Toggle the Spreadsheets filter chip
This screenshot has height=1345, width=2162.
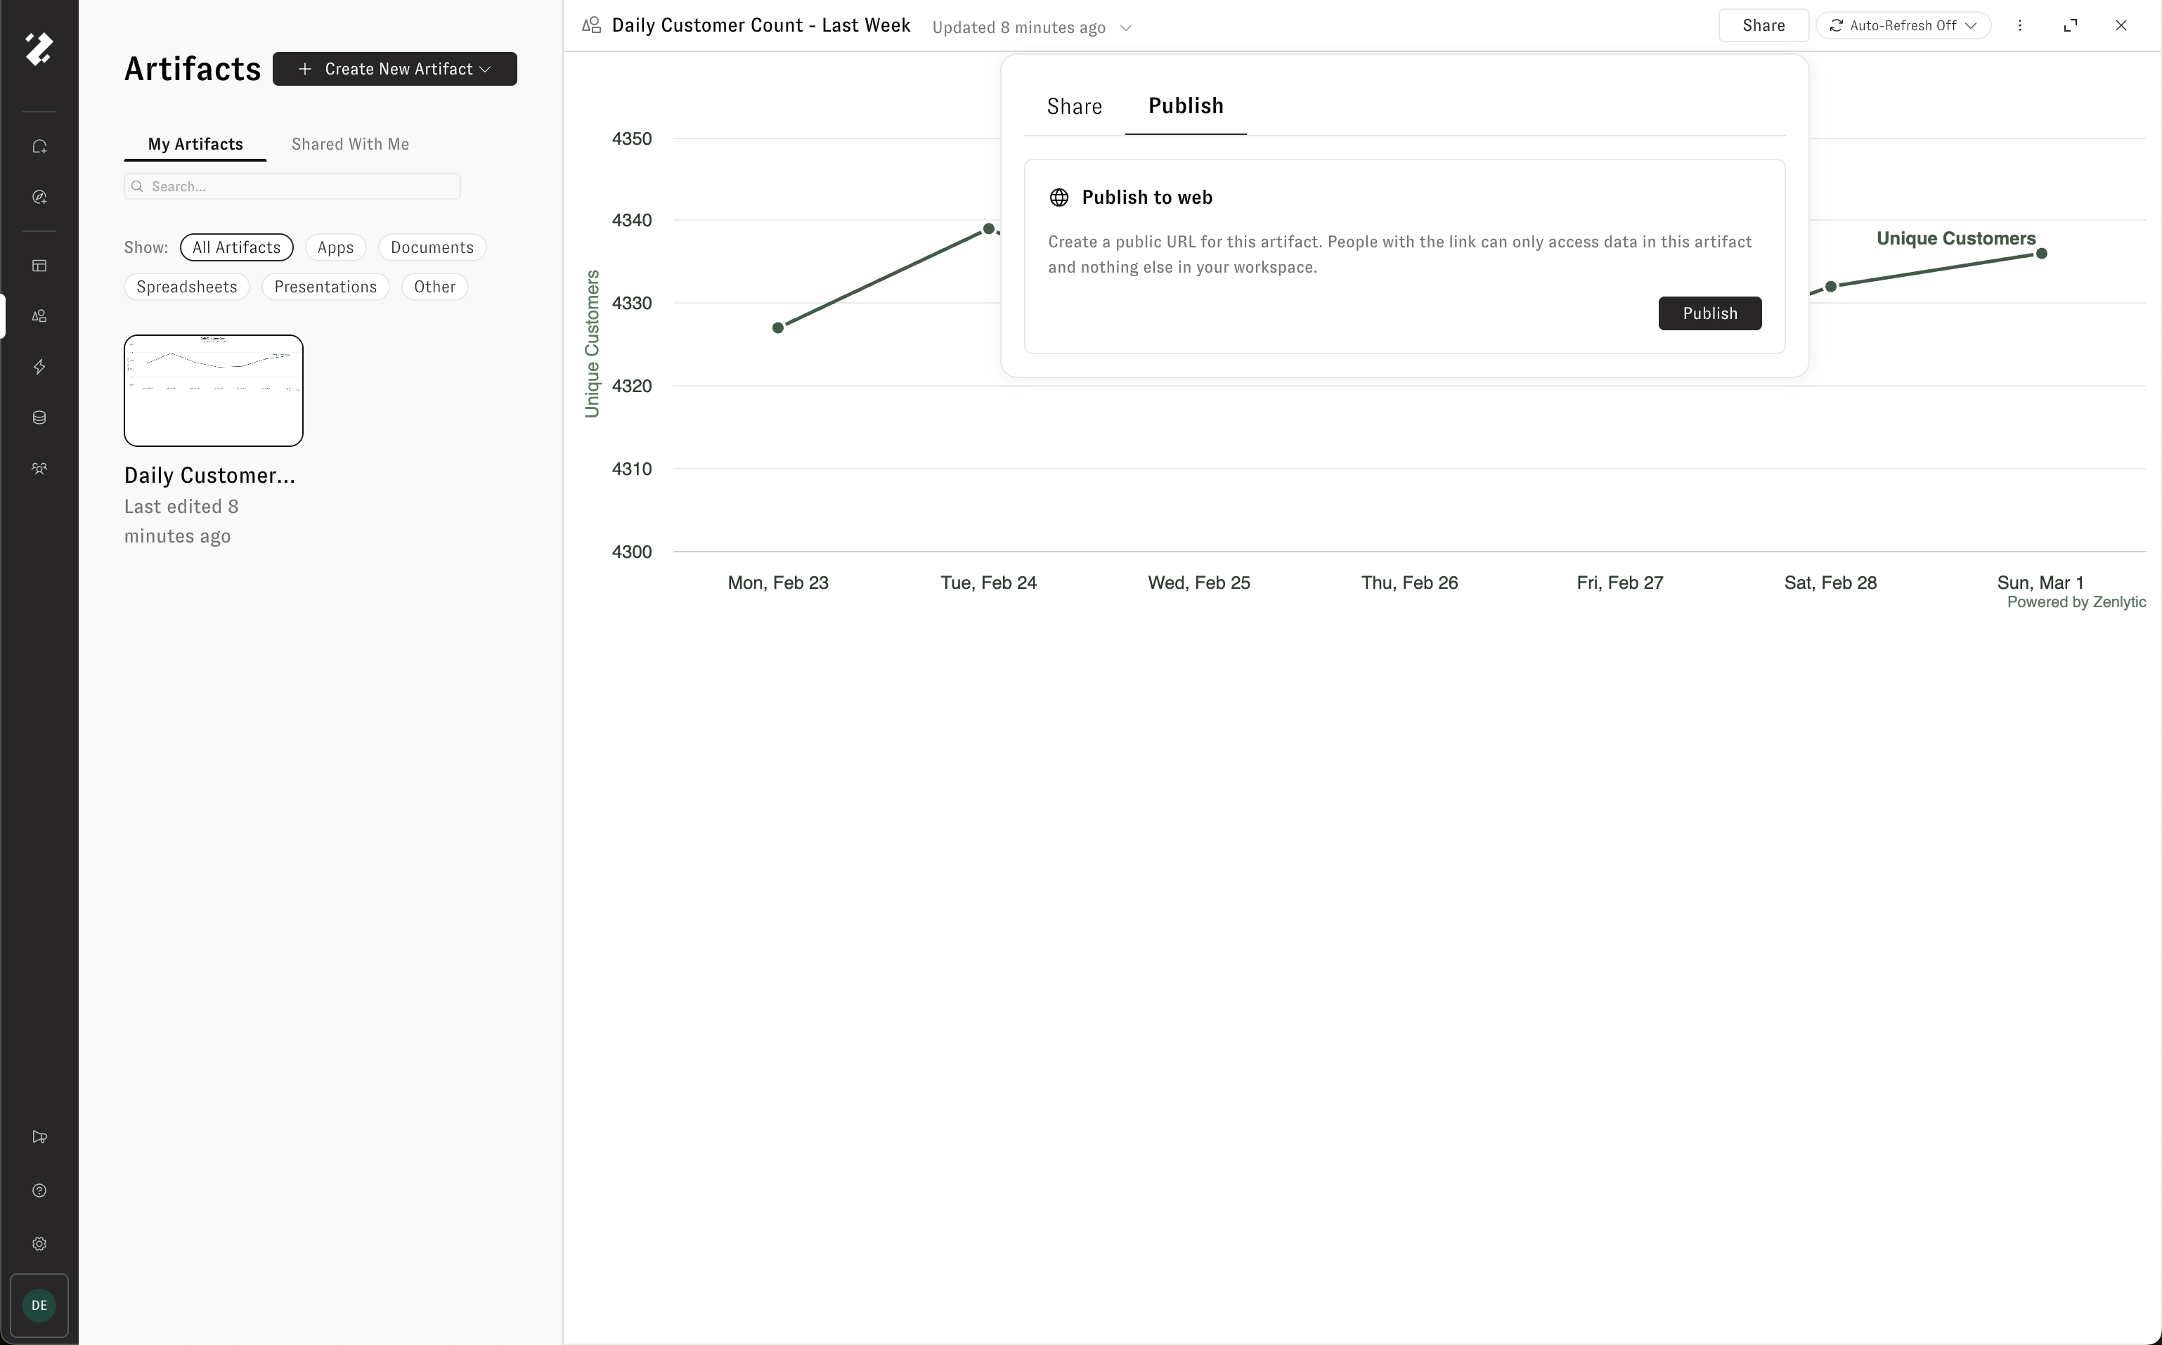(187, 287)
